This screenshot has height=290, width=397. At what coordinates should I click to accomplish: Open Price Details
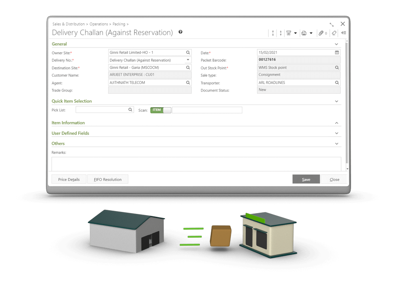coord(69,179)
